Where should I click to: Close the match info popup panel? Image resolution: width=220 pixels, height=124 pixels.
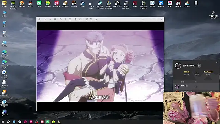pyautogui.click(x=217, y=62)
